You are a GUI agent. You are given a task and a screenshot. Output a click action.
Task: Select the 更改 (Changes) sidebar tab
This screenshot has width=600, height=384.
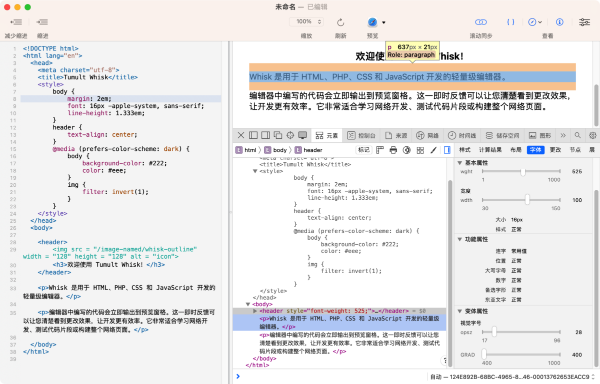point(555,150)
